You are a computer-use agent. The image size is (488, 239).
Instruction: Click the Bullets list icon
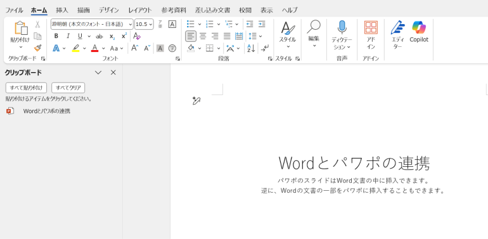coord(191,24)
